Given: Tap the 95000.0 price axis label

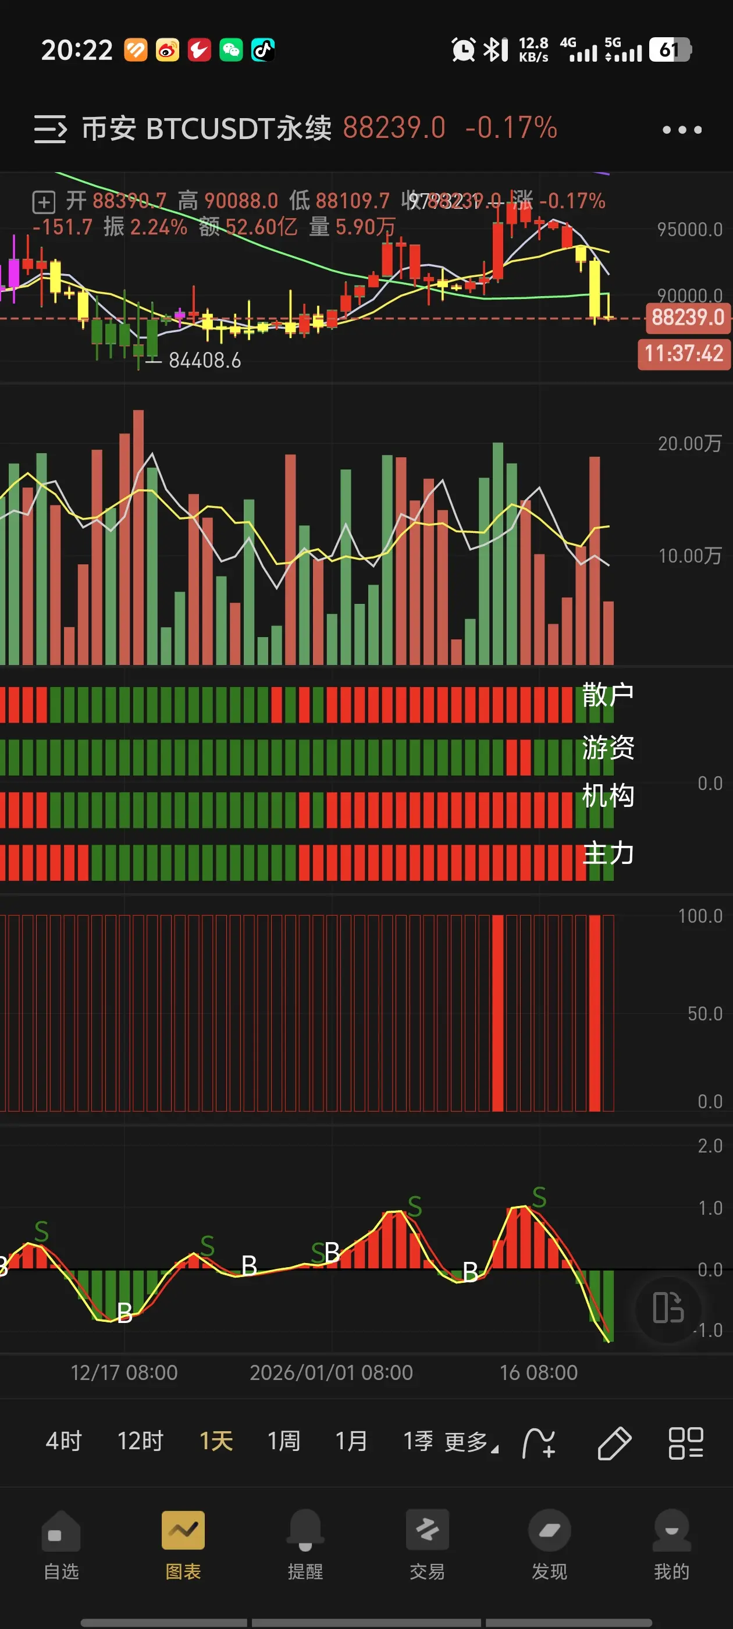Looking at the screenshot, I should (689, 230).
